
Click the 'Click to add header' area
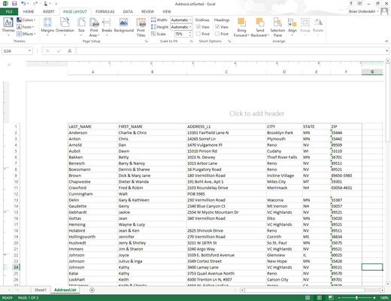256,114
